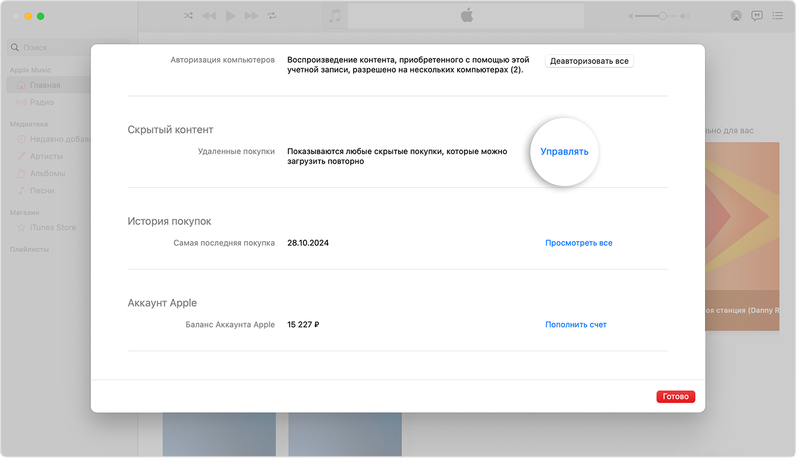Click the Просмотреть все link
Image resolution: width=796 pixels, height=458 pixels.
tap(579, 243)
